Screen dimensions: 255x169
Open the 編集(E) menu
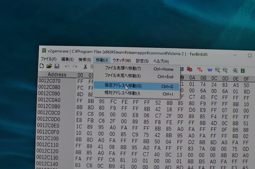(67, 60)
